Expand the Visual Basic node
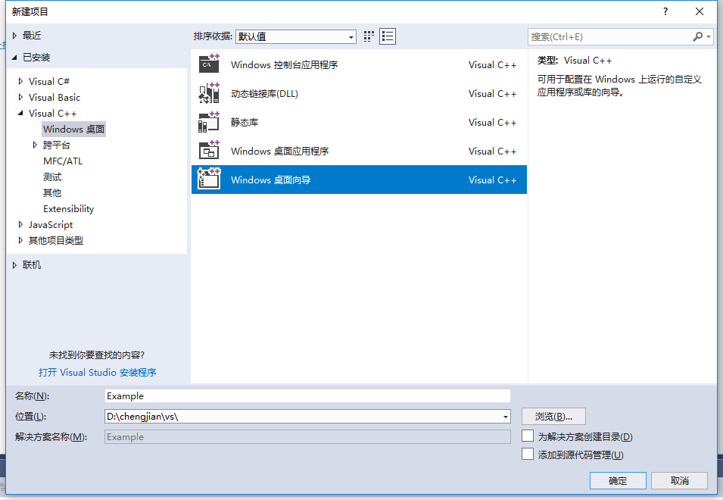This screenshot has height=500, width=723. coord(20,97)
